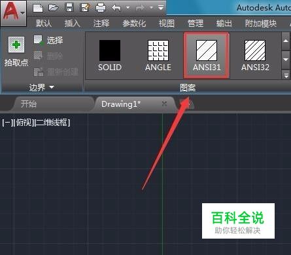Click the Save disk icon
291x255 pixels.
[69, 8]
